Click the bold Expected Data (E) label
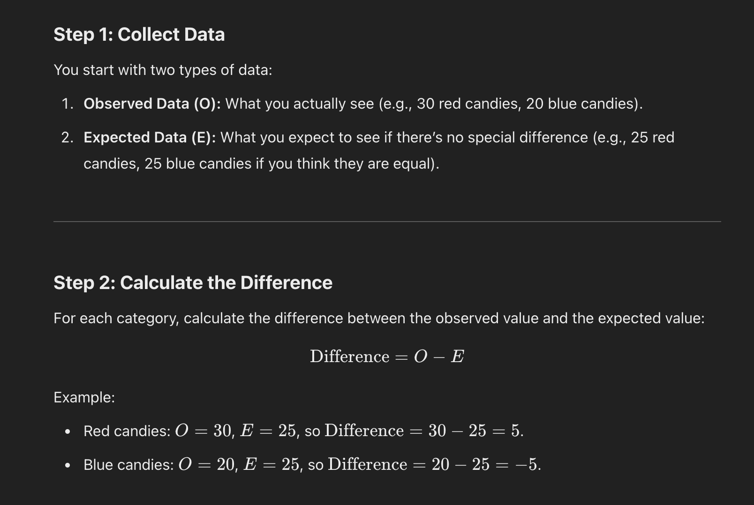 point(150,137)
